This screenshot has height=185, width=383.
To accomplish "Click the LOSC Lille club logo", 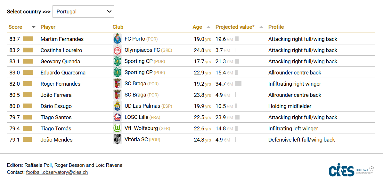I will (117, 117).
